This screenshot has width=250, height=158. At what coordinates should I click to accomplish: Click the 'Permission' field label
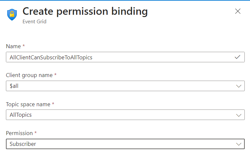click(x=19, y=133)
